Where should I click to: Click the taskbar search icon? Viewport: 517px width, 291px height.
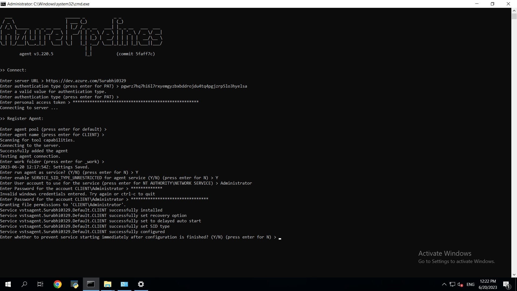pyautogui.click(x=24, y=284)
